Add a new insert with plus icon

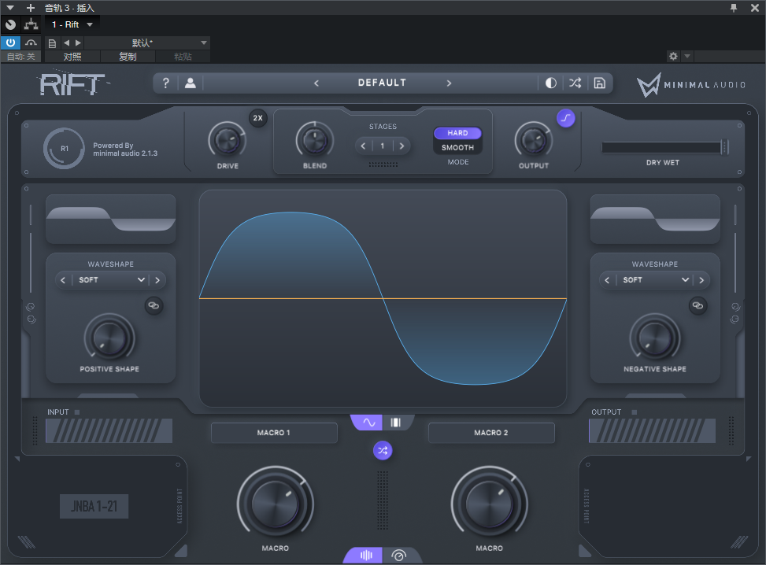tap(30, 8)
